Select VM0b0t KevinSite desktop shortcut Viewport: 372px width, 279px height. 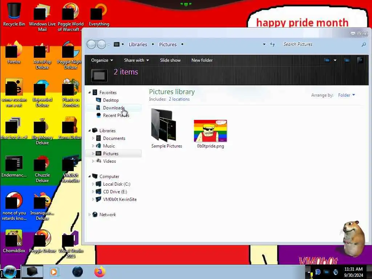click(x=70, y=169)
